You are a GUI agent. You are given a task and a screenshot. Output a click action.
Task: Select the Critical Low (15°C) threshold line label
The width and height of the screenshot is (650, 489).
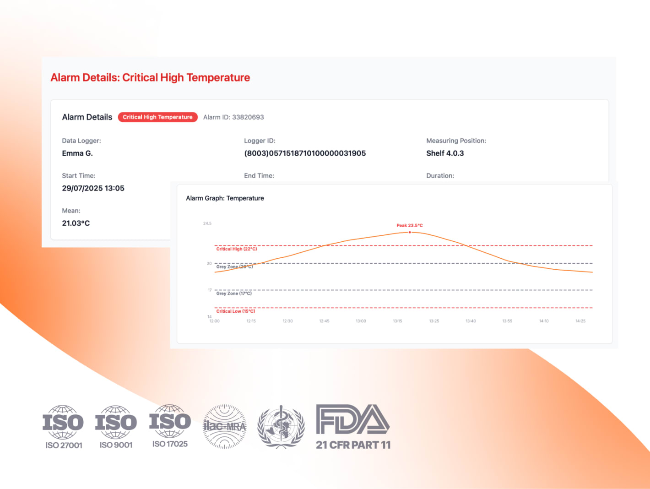click(236, 311)
